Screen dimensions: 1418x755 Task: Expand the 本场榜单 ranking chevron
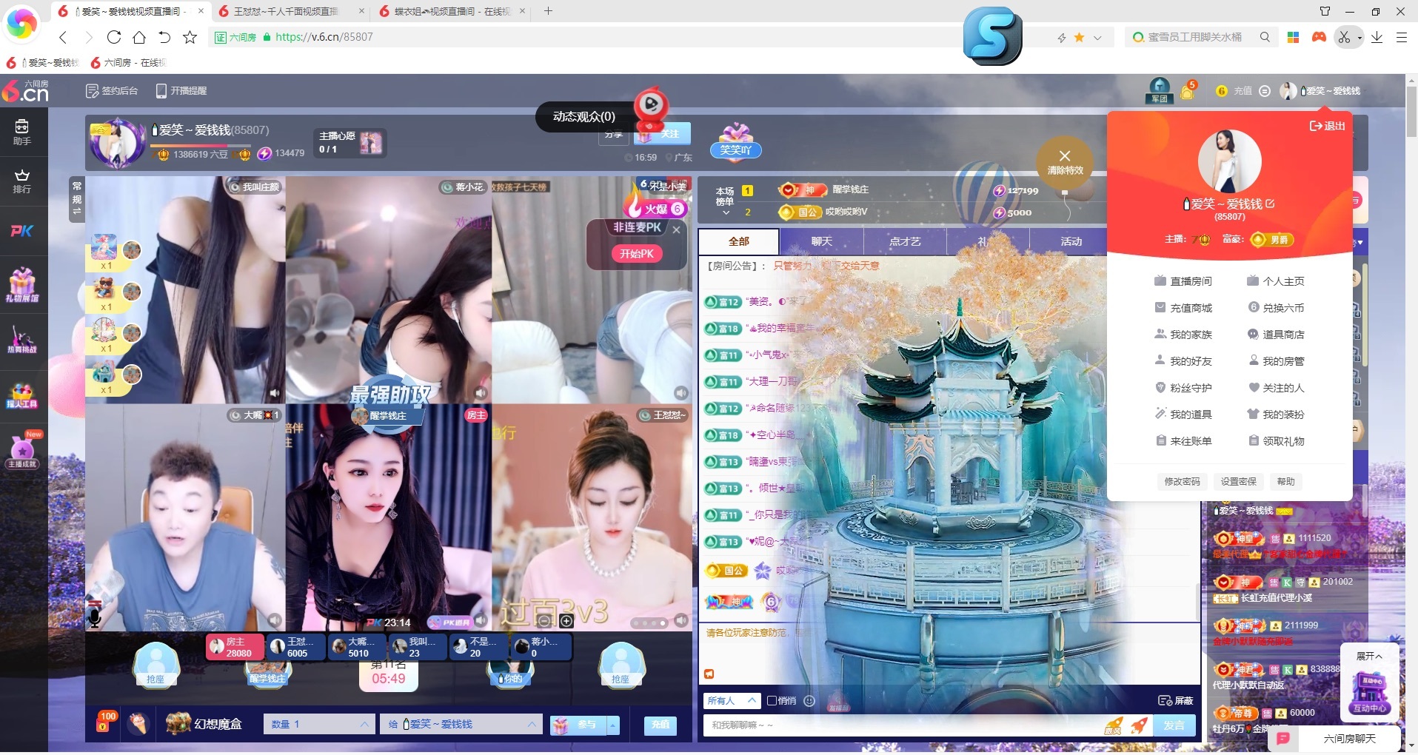coord(726,212)
